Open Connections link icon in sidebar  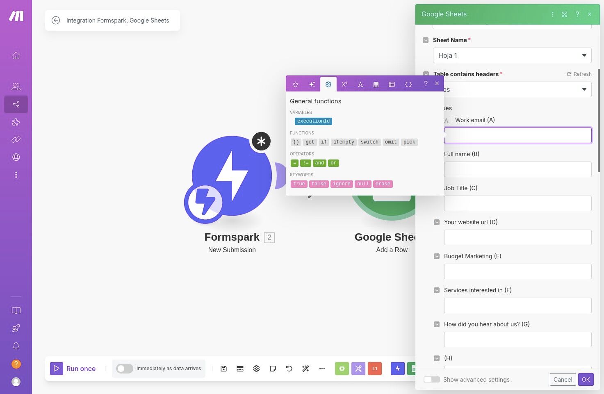coord(16,140)
